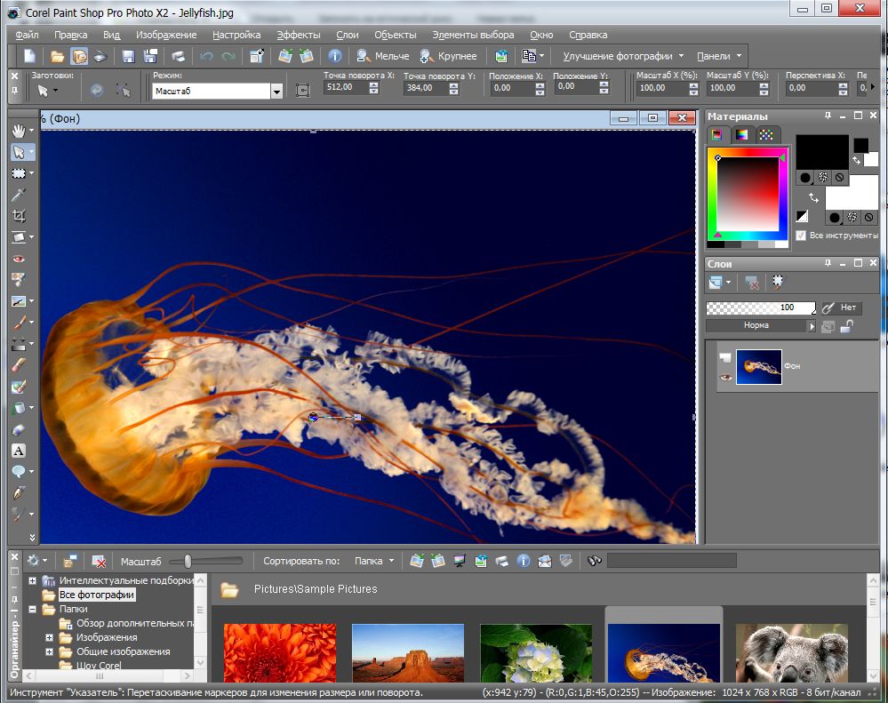Select the Text tool

(19, 451)
